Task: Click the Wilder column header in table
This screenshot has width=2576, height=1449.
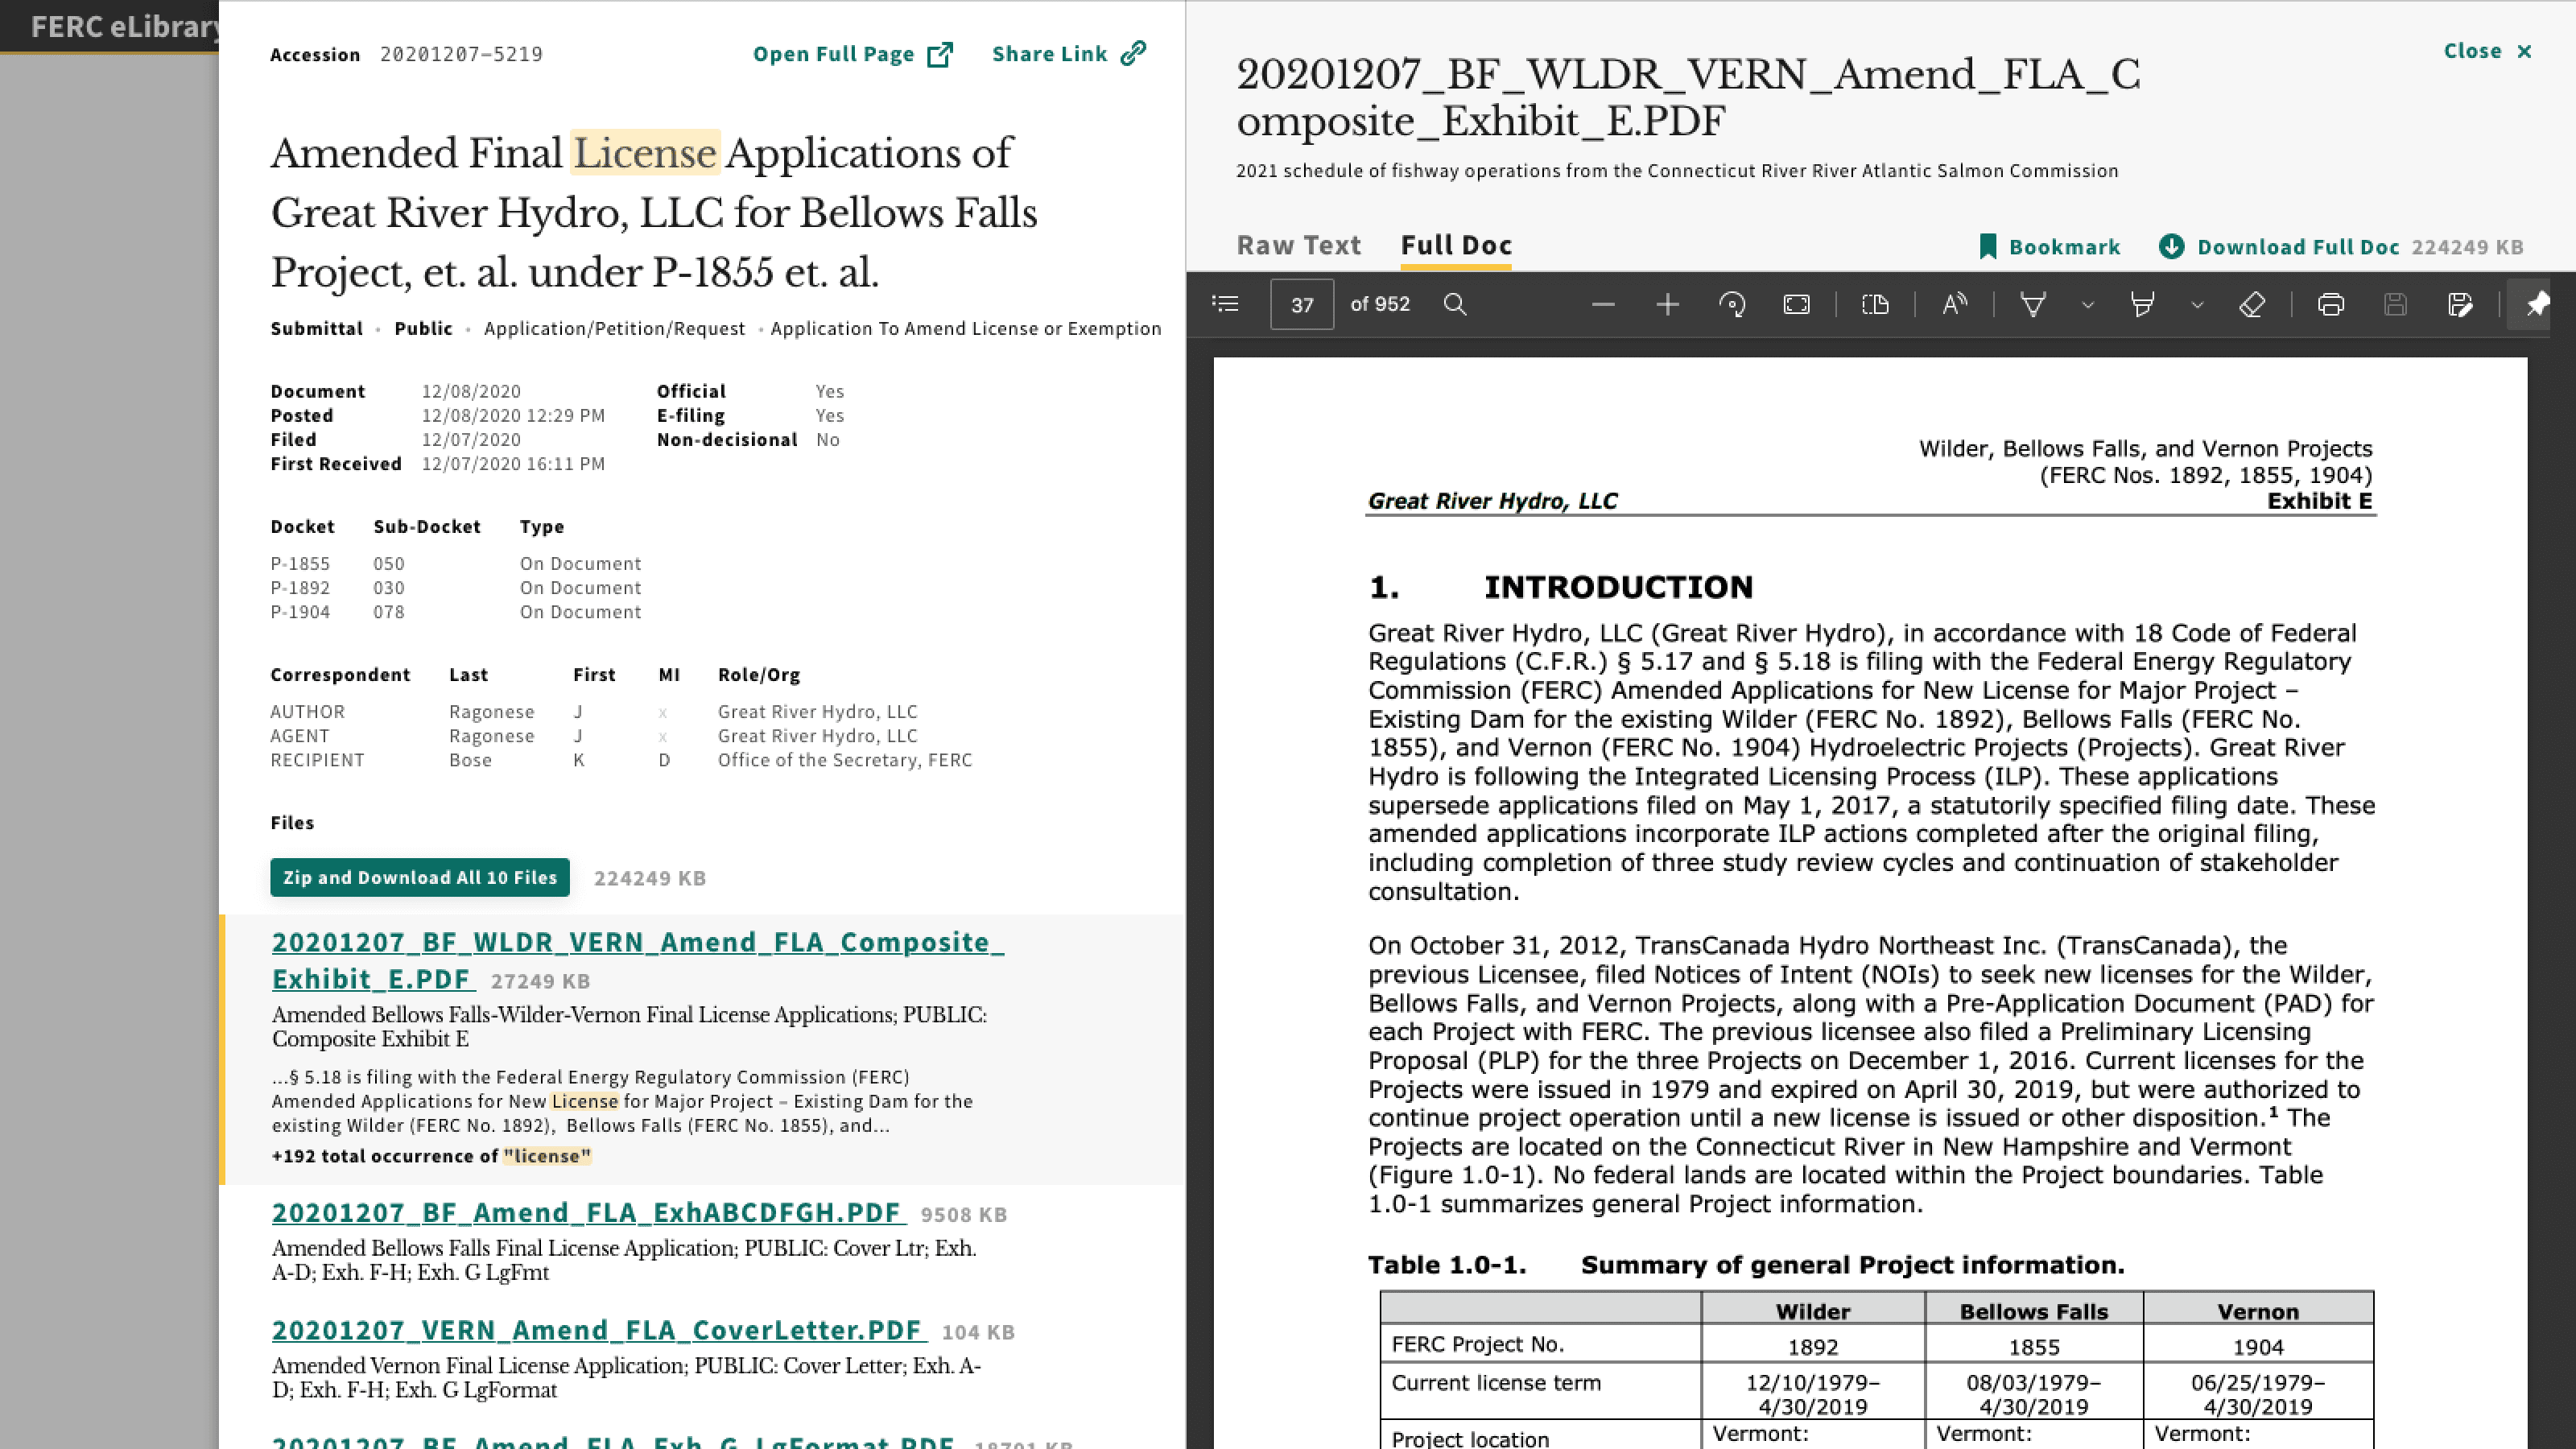Action: (x=1813, y=1311)
